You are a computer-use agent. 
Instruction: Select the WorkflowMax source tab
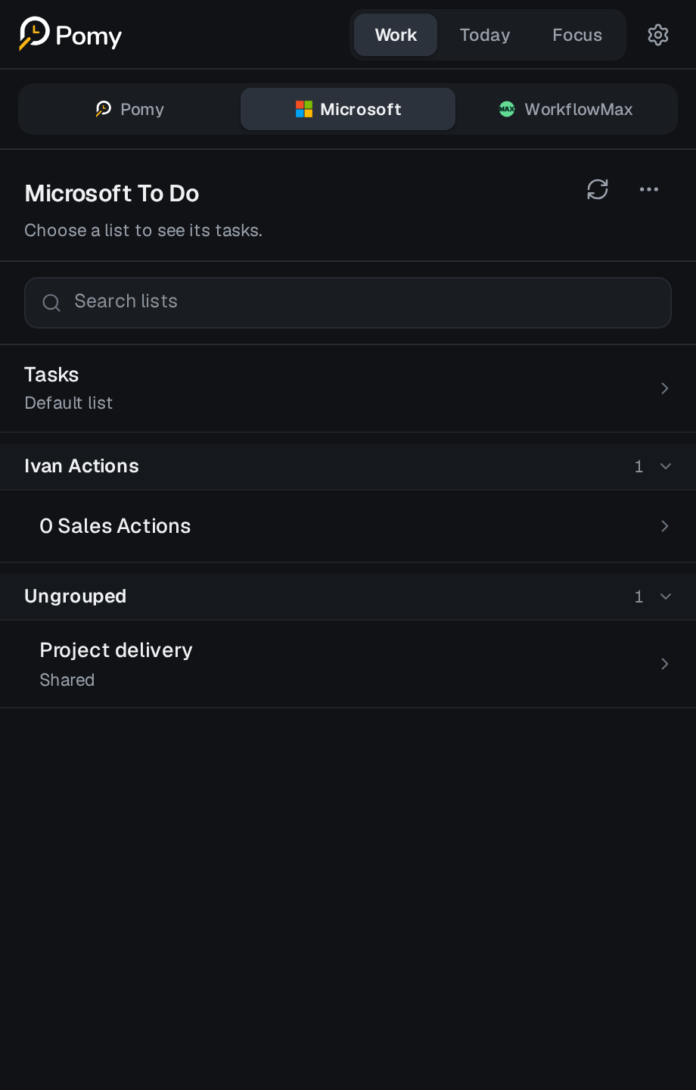566,109
